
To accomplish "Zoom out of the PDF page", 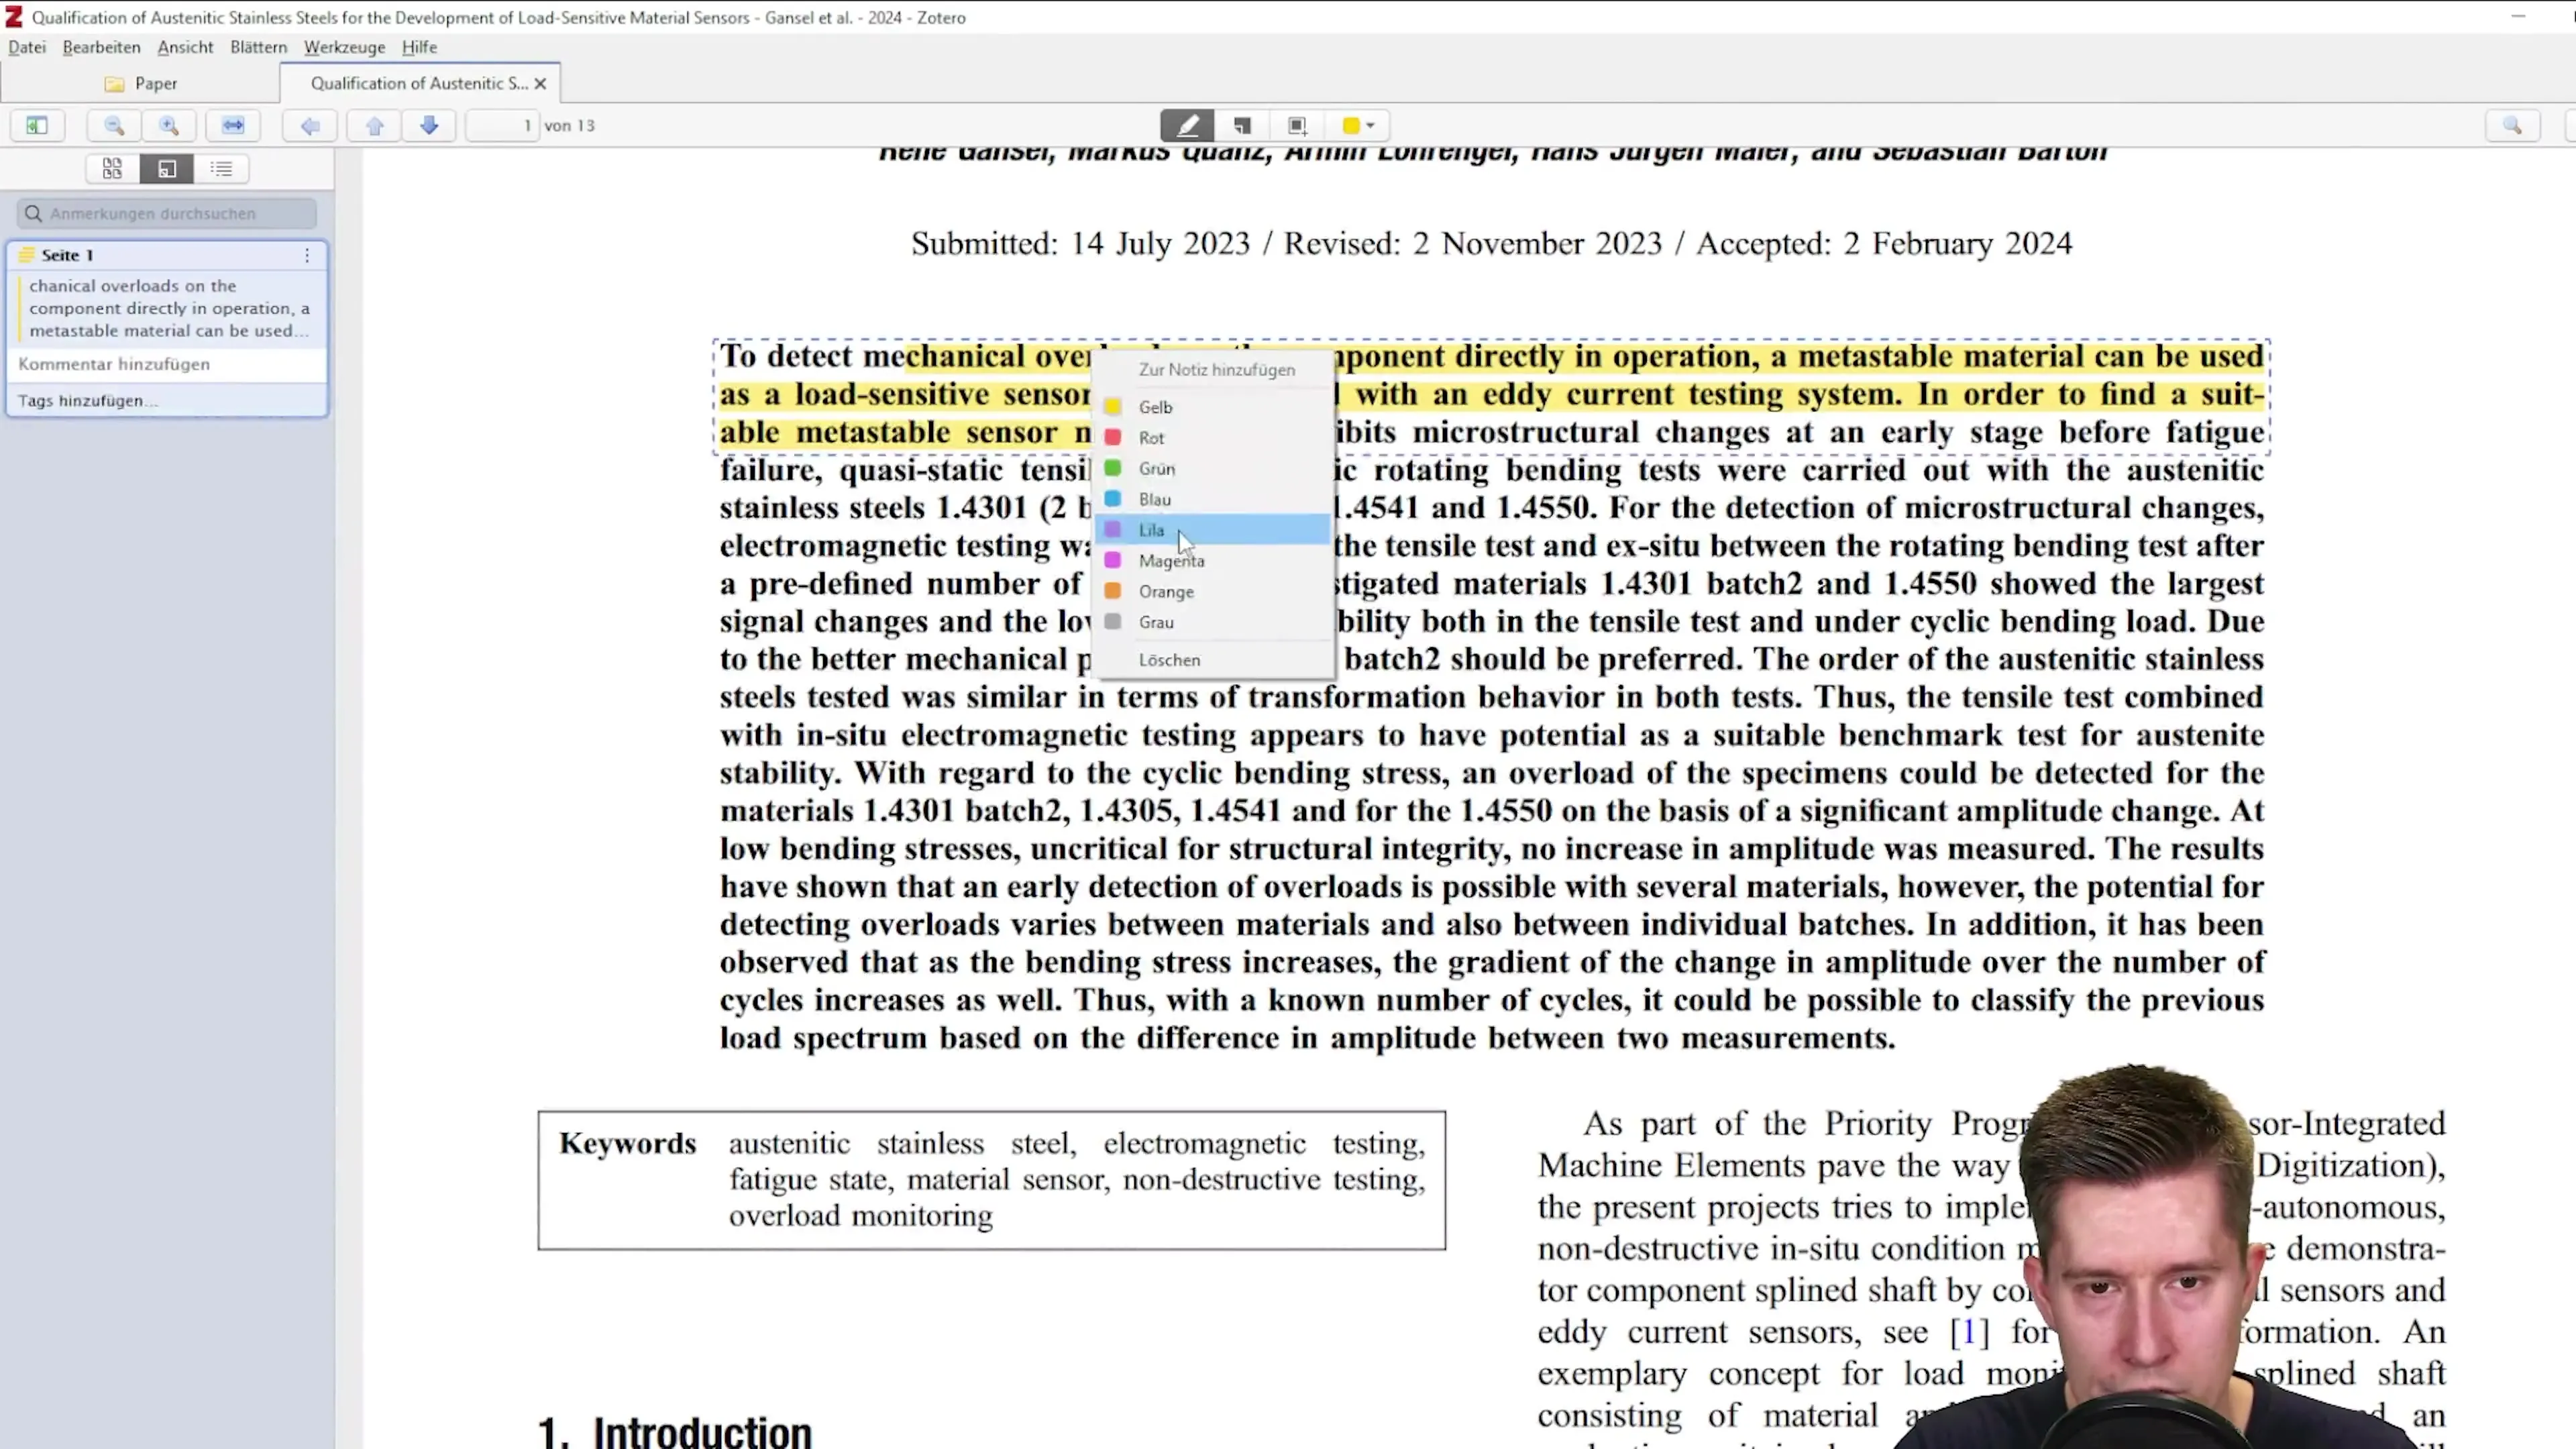I will (113, 125).
